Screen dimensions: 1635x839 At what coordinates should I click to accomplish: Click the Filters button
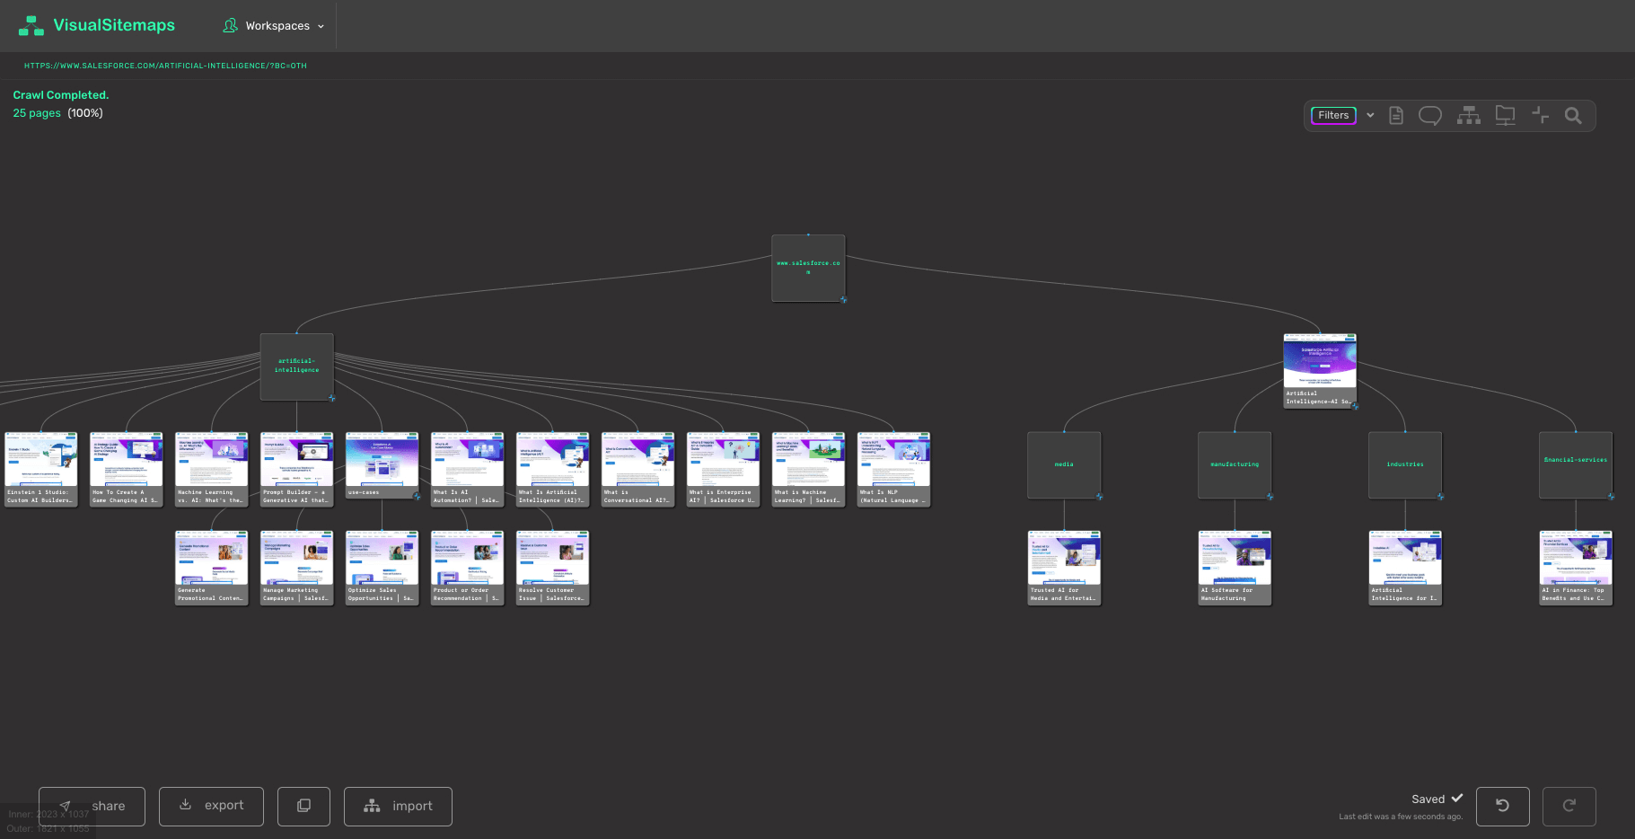tap(1333, 115)
